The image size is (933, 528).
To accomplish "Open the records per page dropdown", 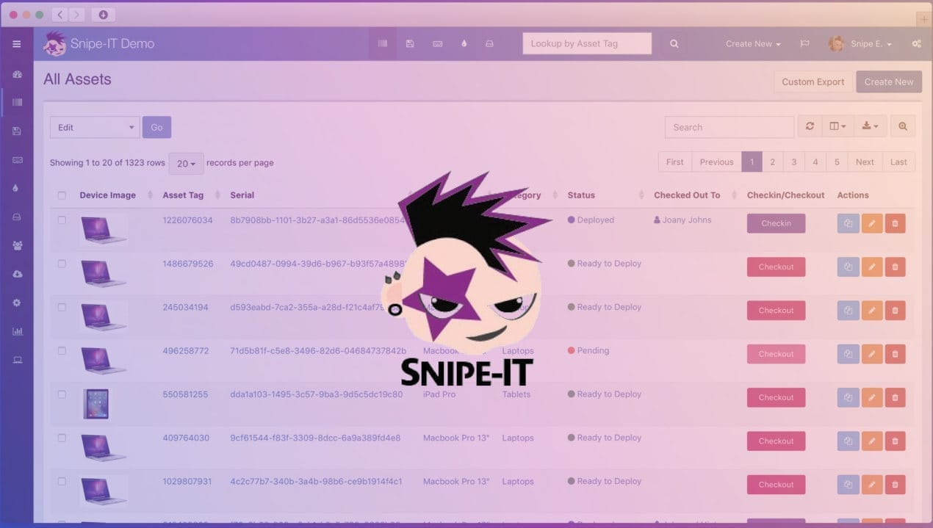I will (x=186, y=163).
